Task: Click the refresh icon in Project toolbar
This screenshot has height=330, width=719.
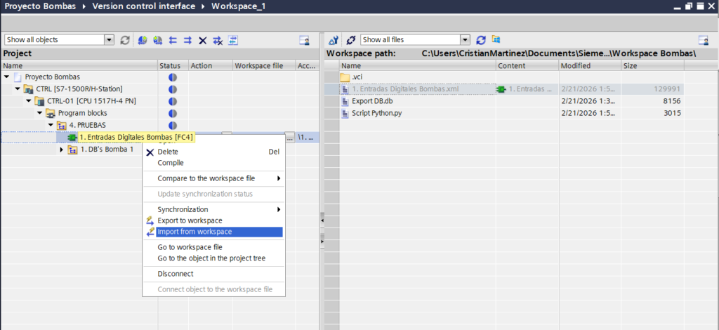Action: click(125, 40)
